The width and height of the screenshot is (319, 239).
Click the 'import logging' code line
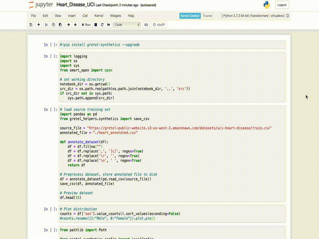coord(73,56)
